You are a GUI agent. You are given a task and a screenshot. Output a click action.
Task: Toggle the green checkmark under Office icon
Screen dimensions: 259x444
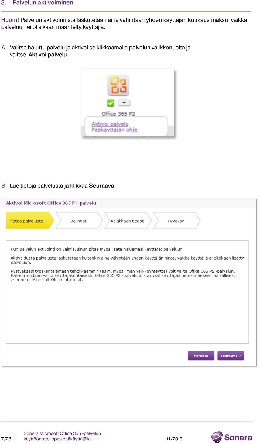click(111, 103)
